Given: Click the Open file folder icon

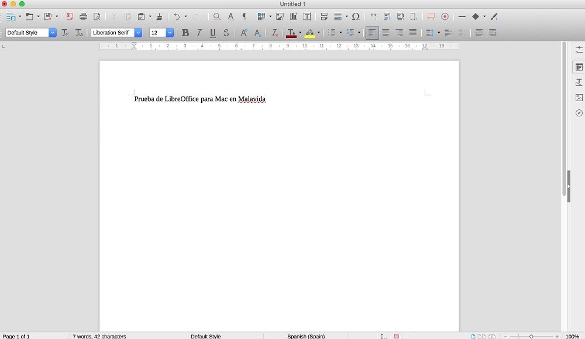Looking at the screenshot, I should pos(29,17).
